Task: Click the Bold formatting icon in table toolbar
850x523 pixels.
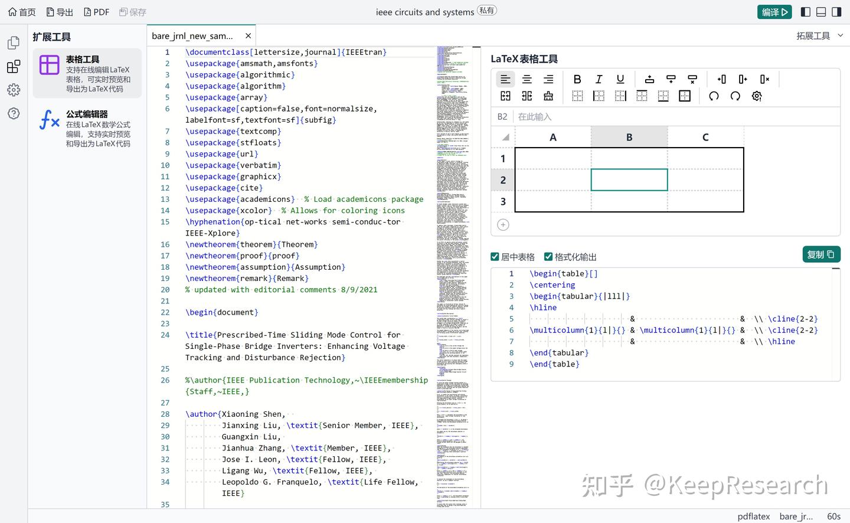Action: (577, 79)
